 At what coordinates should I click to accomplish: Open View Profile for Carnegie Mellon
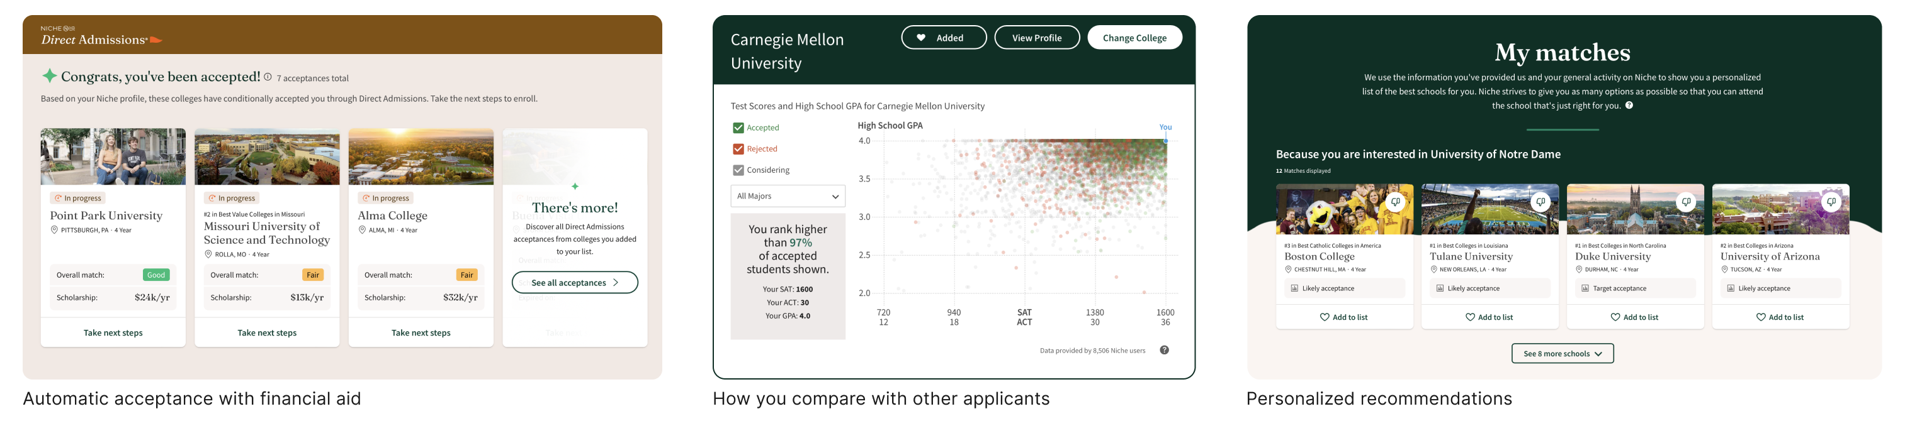coord(1037,38)
